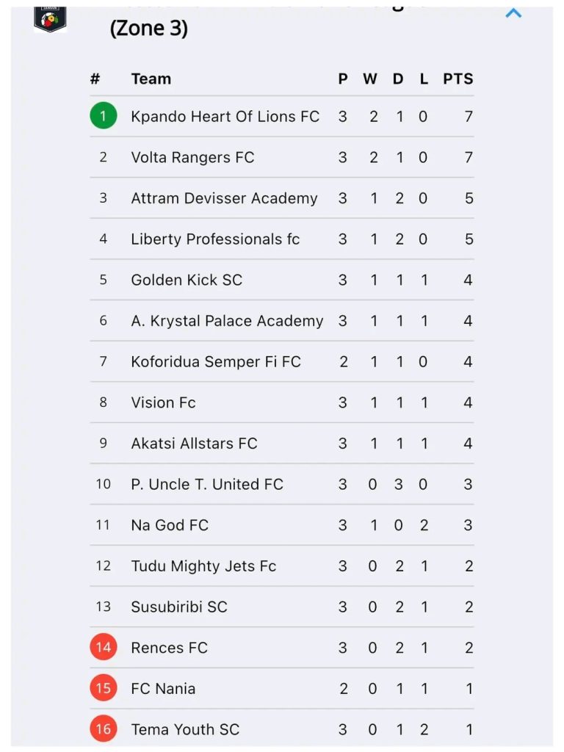This screenshot has width=564, height=752.
Task: Select P. Uncle T. United FC
Action: [282, 484]
